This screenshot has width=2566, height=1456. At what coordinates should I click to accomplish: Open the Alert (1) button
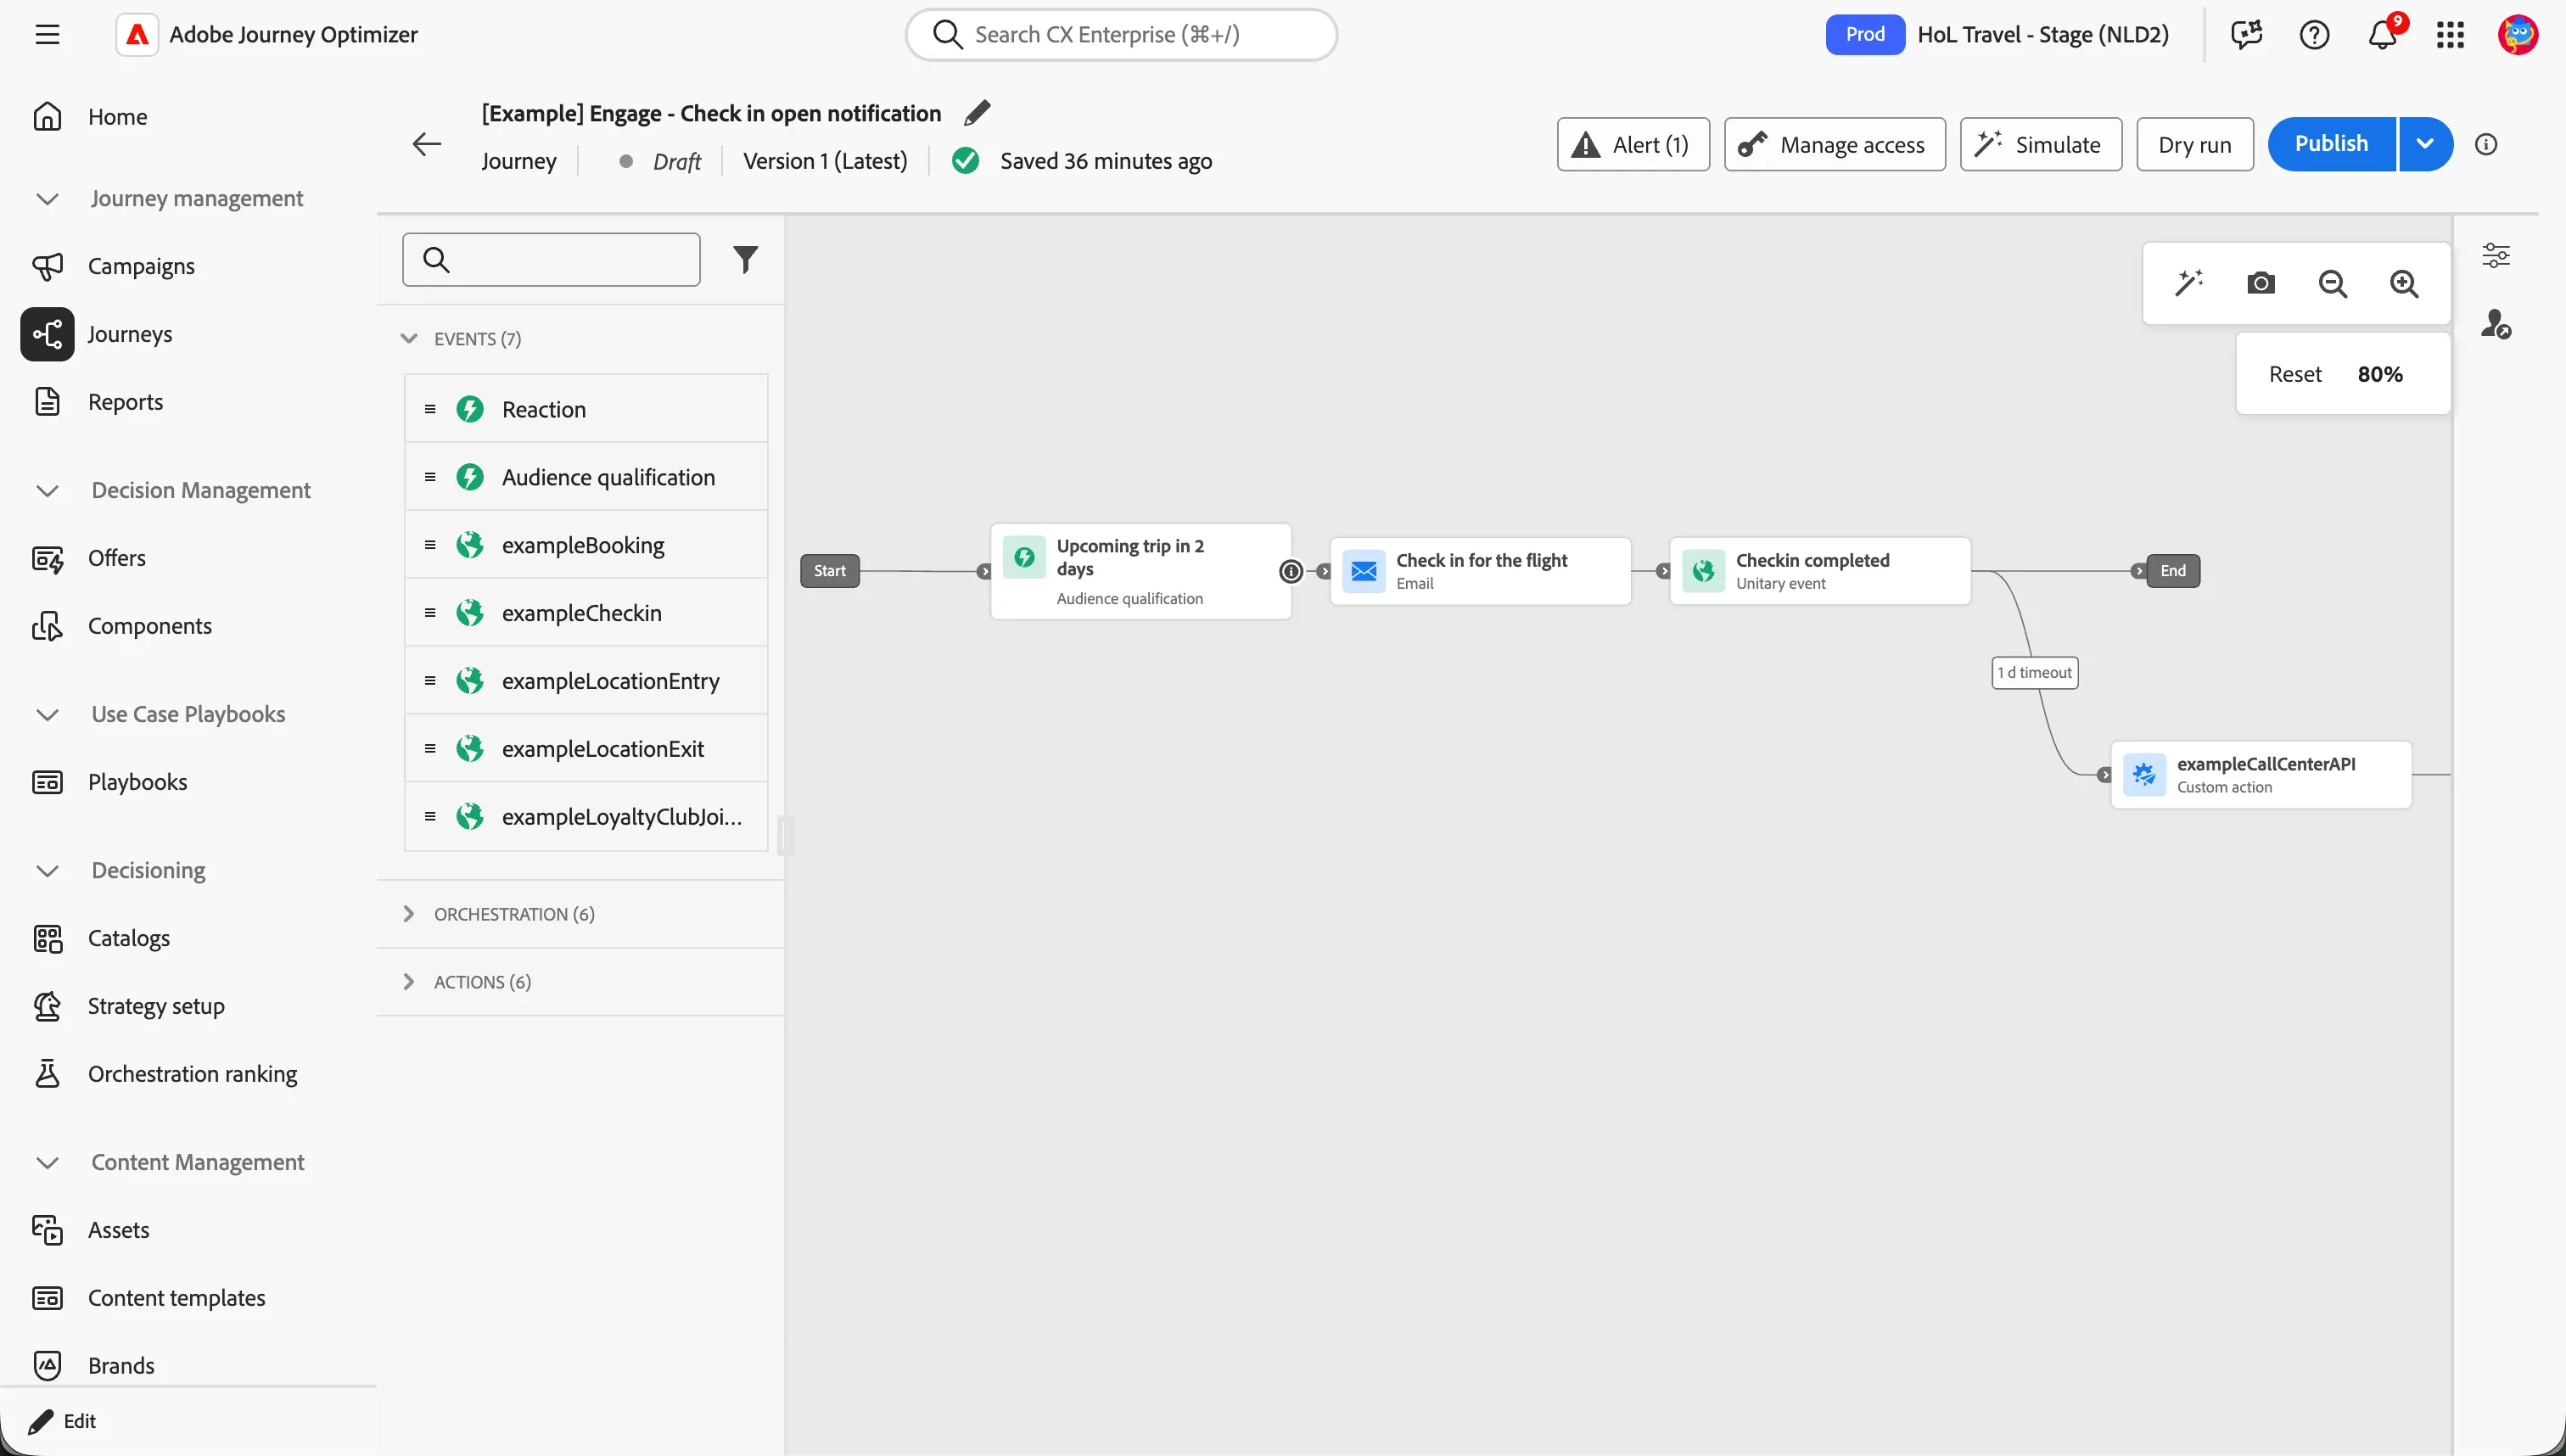tap(1633, 144)
